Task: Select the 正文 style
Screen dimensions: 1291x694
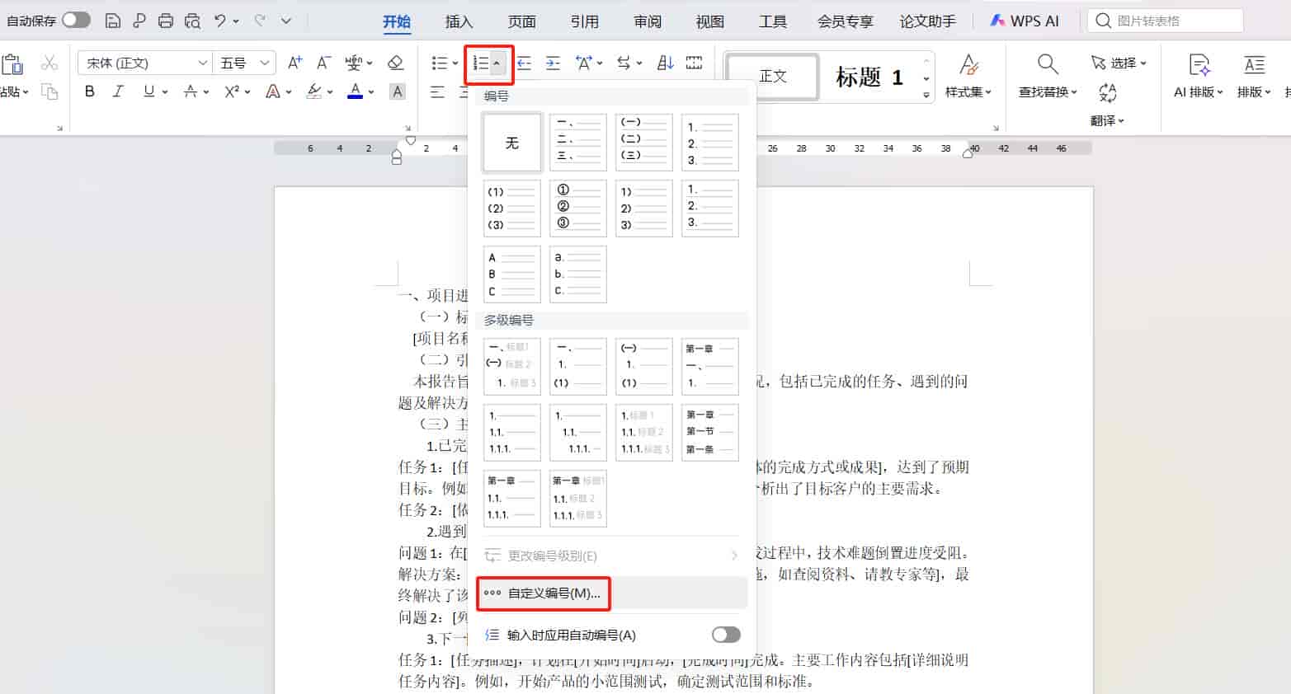Action: (x=772, y=77)
